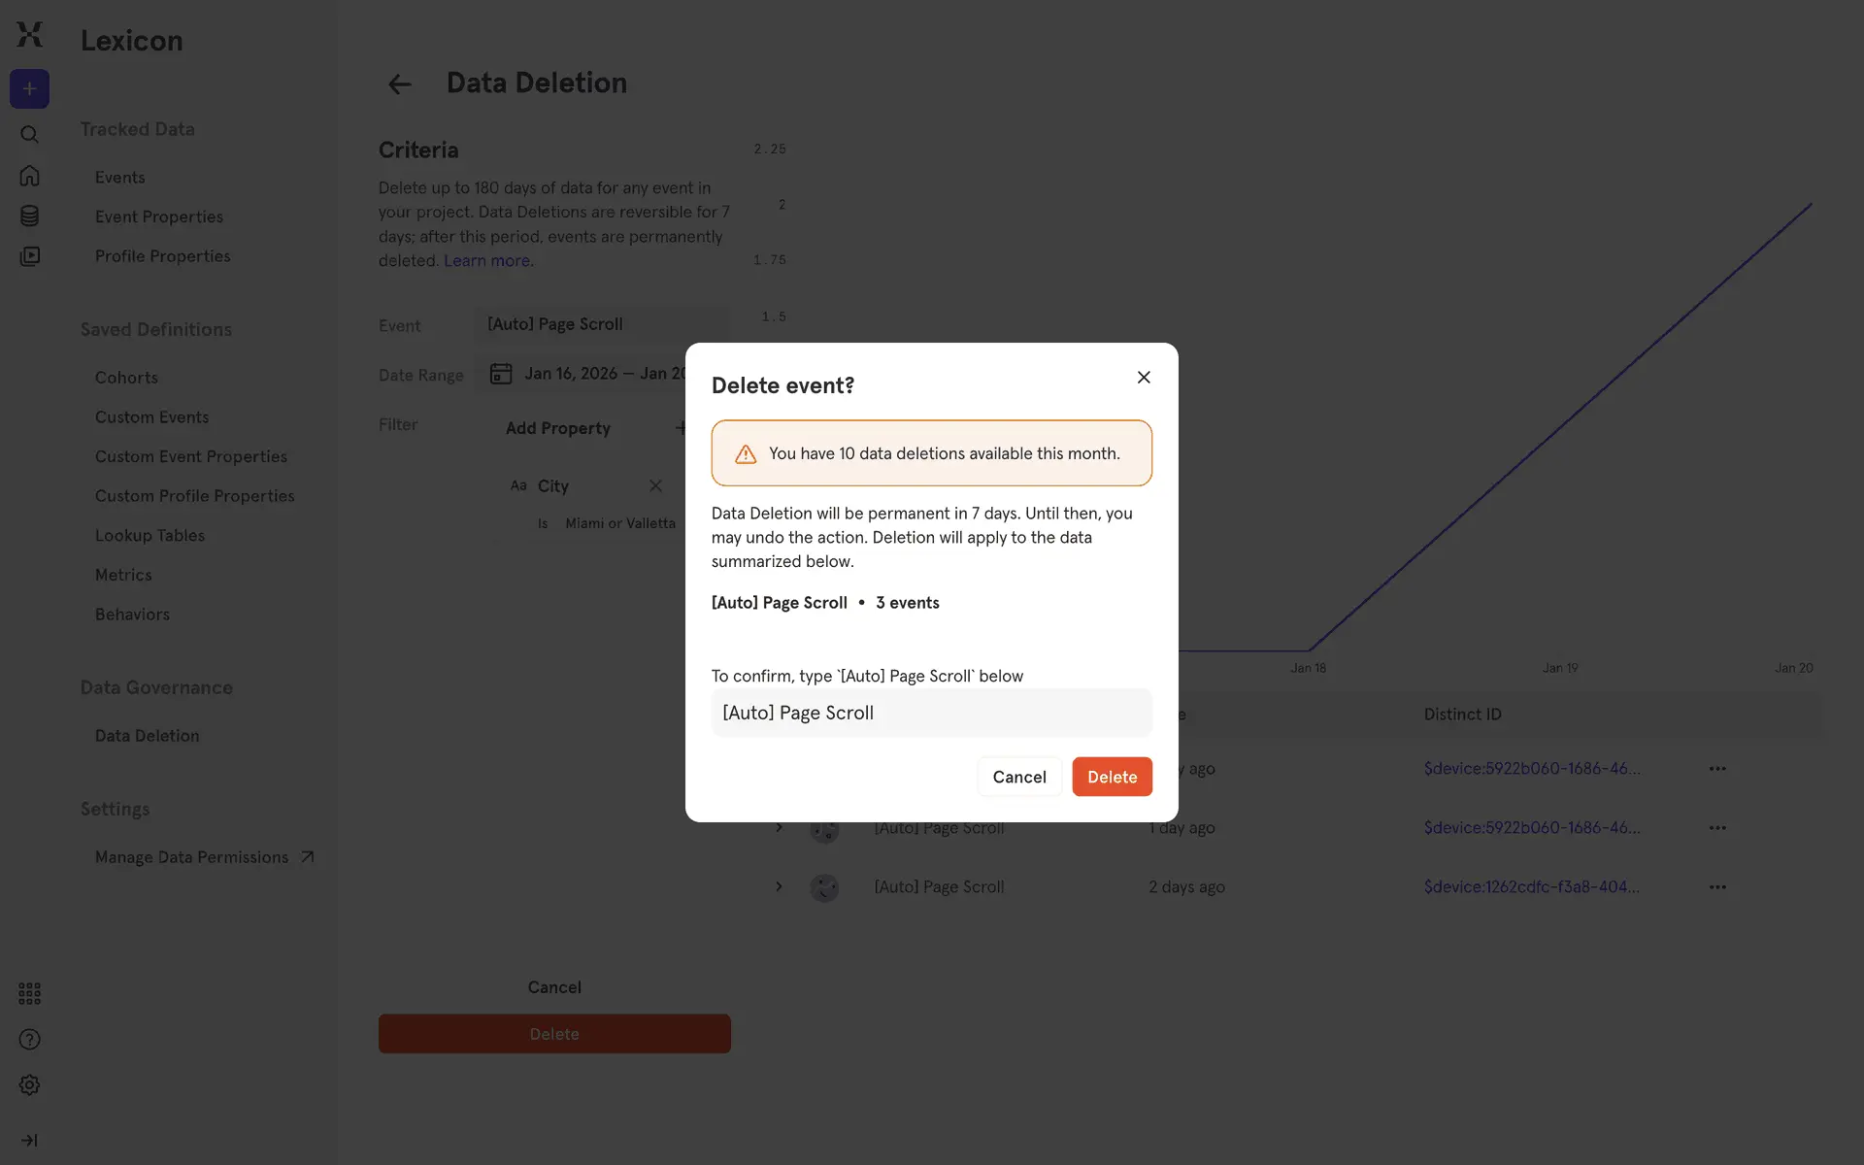Click the purple plus create button

[29, 89]
